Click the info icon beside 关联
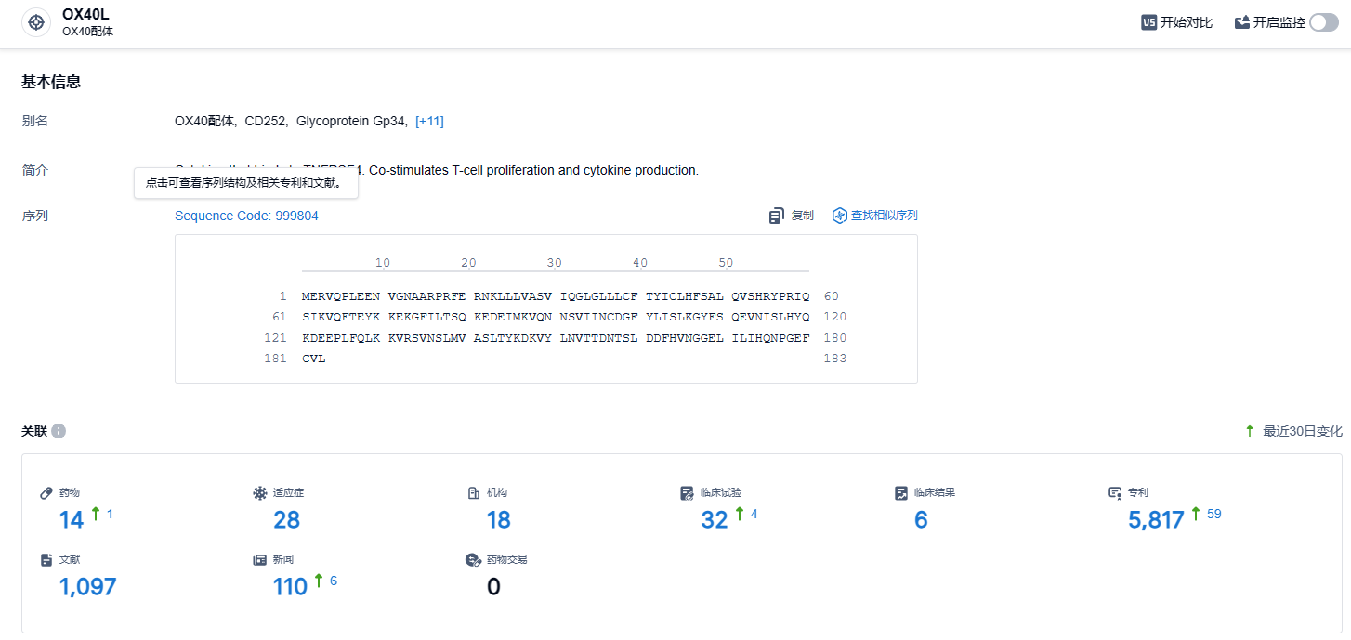This screenshot has height=640, width=1351. click(x=59, y=431)
